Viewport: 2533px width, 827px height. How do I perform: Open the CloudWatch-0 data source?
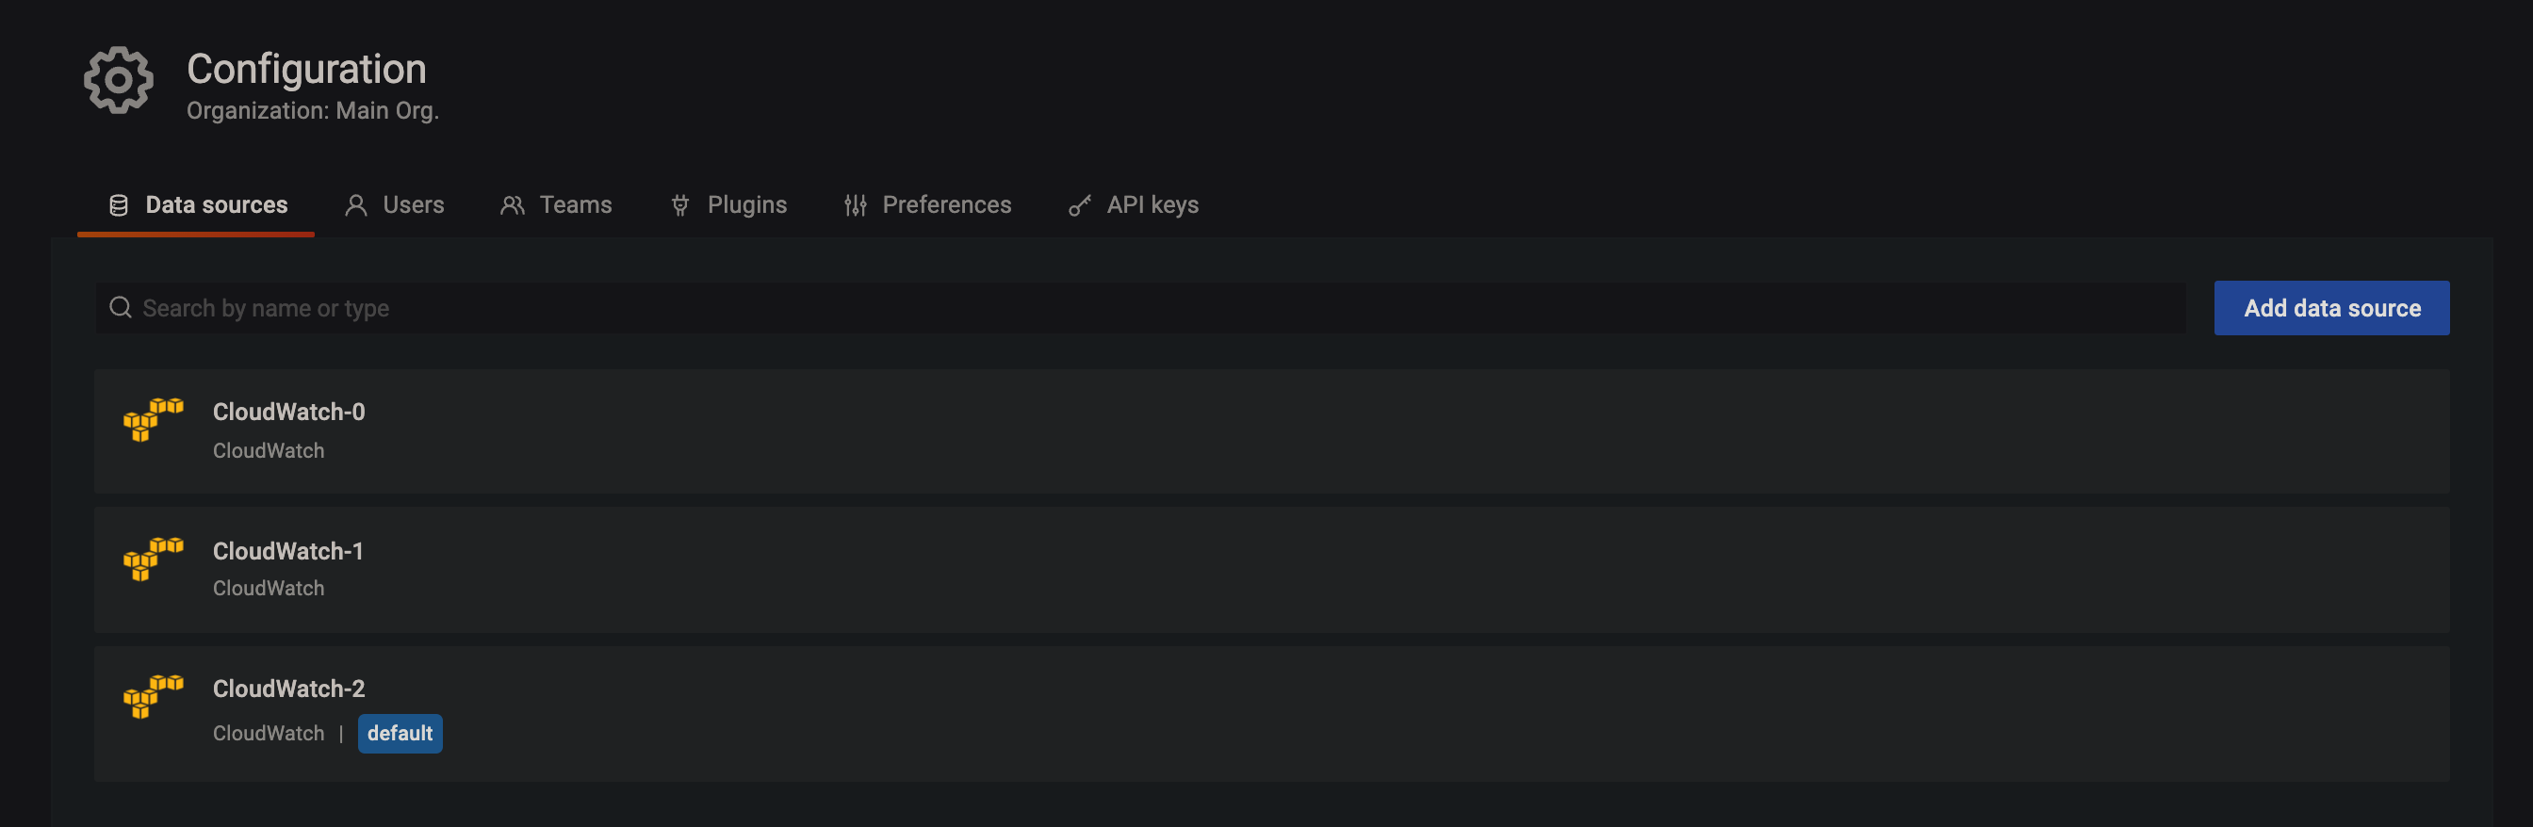pyautogui.click(x=288, y=412)
